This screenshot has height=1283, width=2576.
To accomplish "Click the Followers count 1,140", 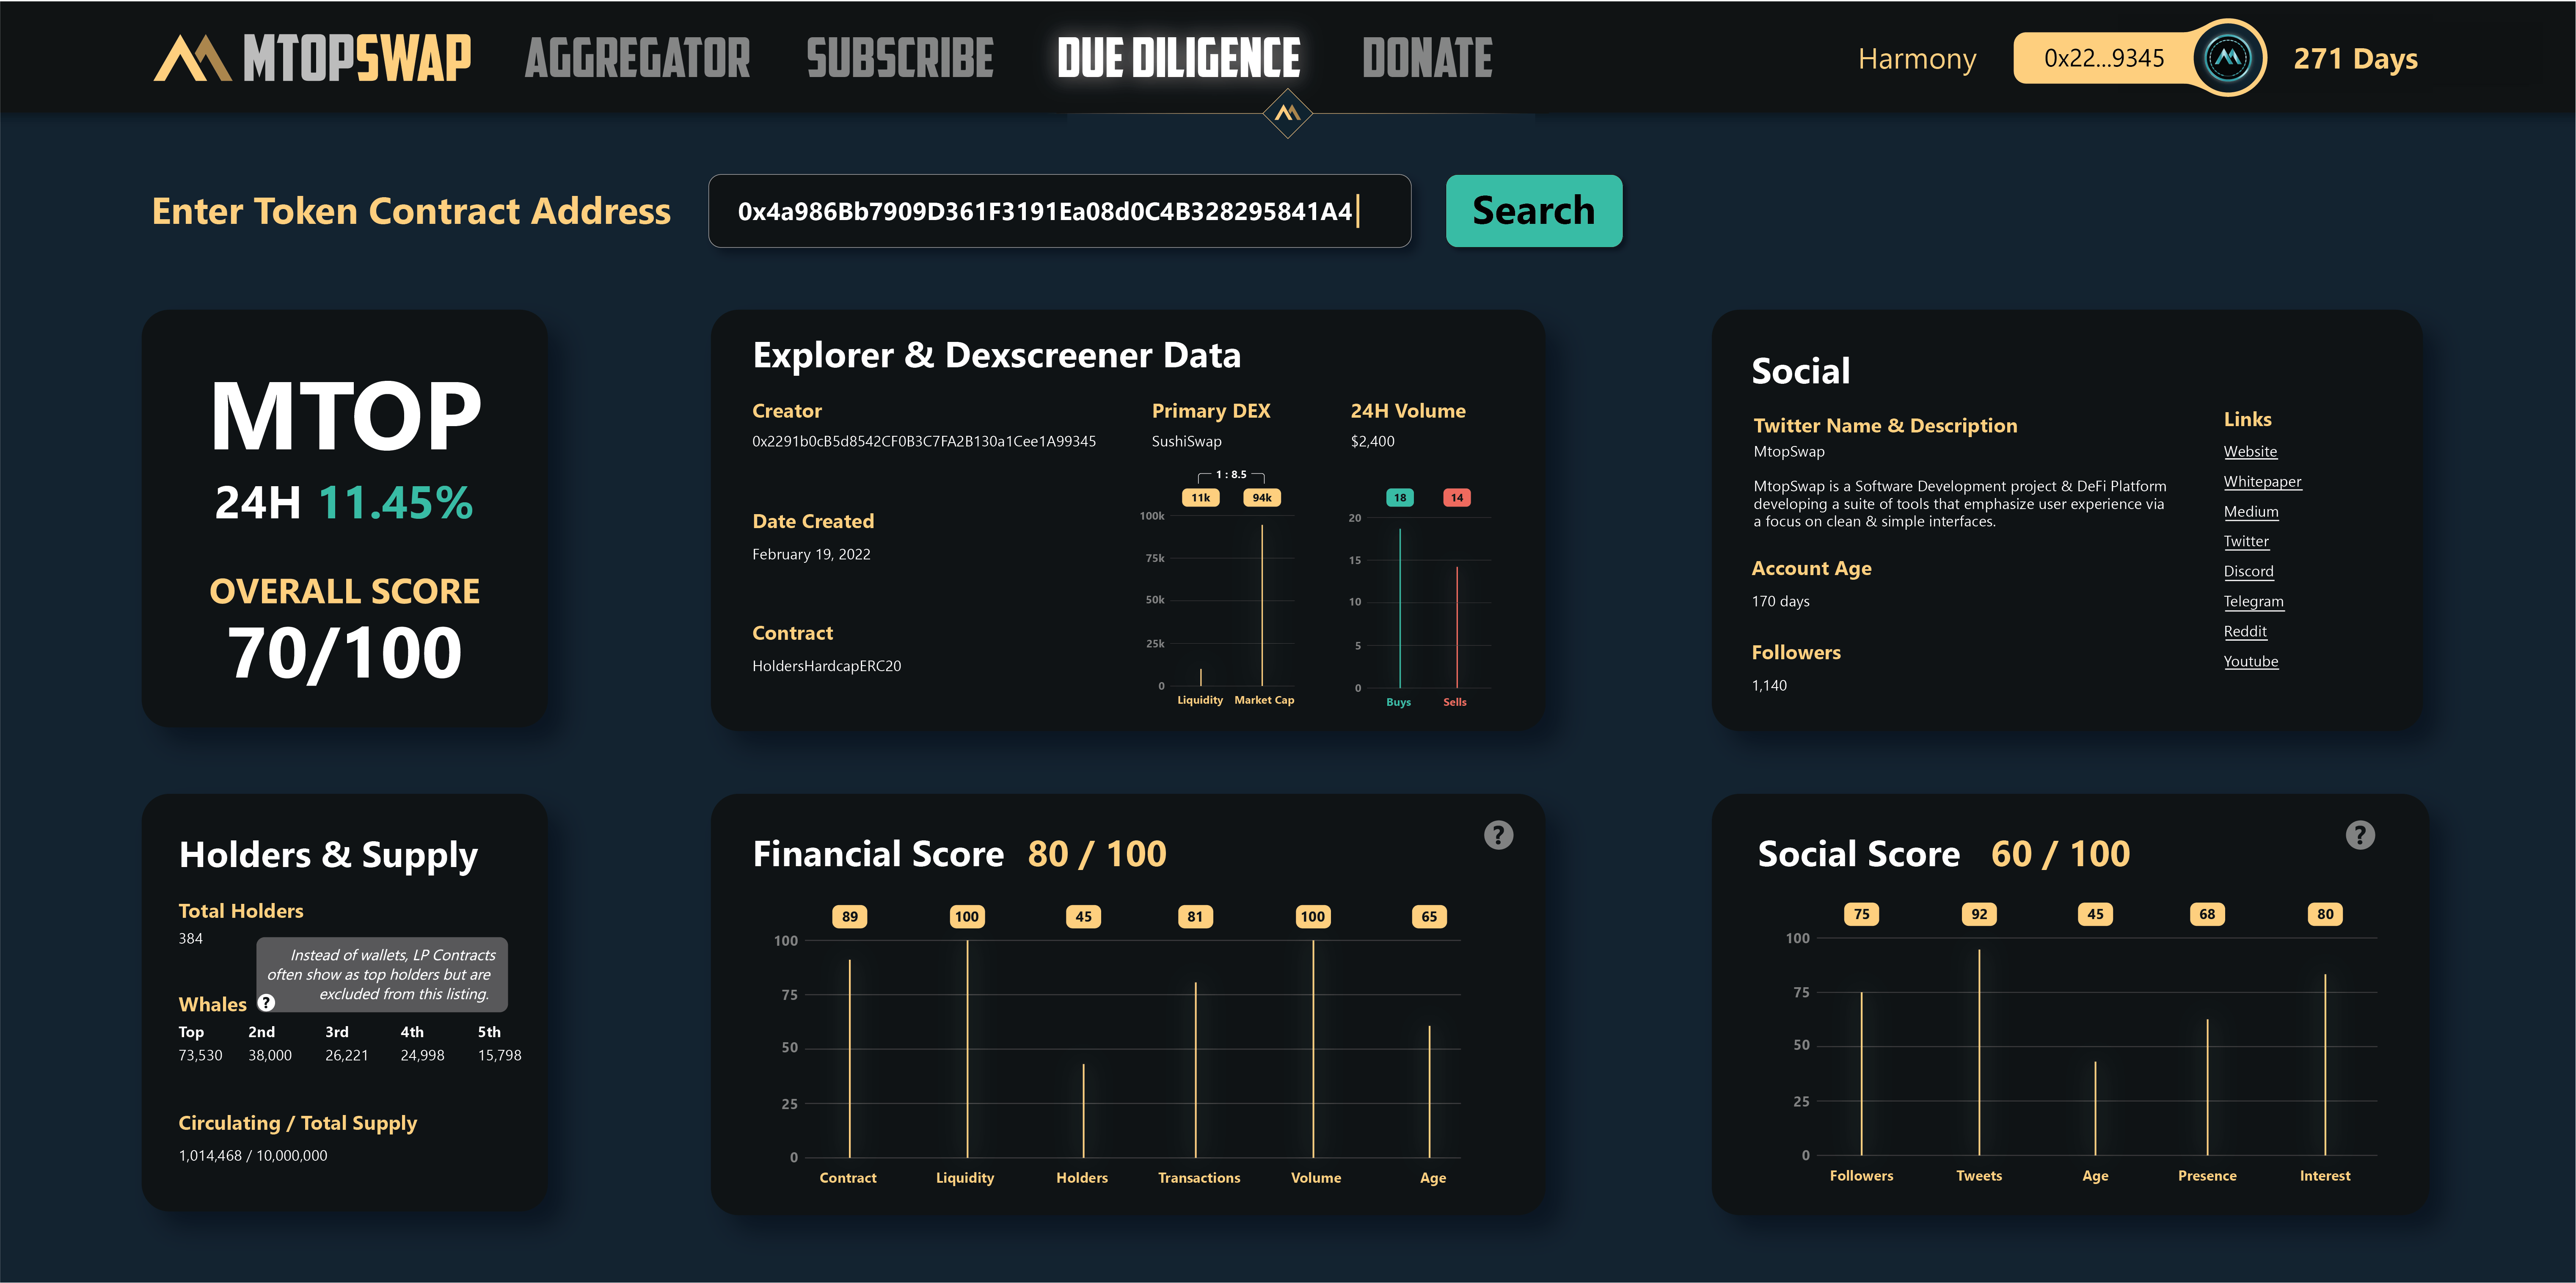I will click(x=1769, y=686).
